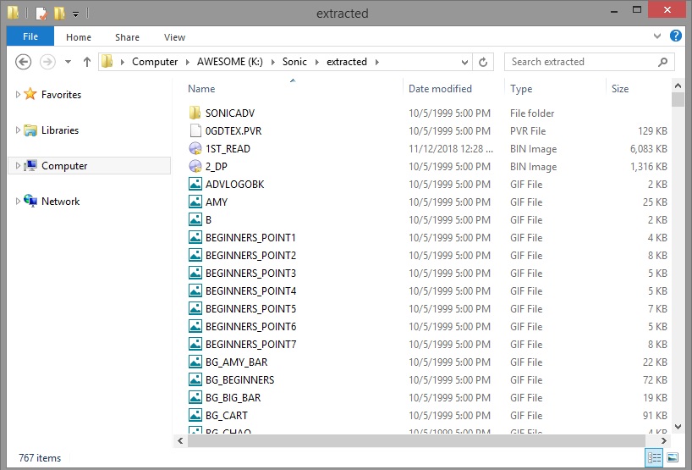The height and width of the screenshot is (470, 692).
Task: Click the Computer breadcrumb
Action: (155, 62)
